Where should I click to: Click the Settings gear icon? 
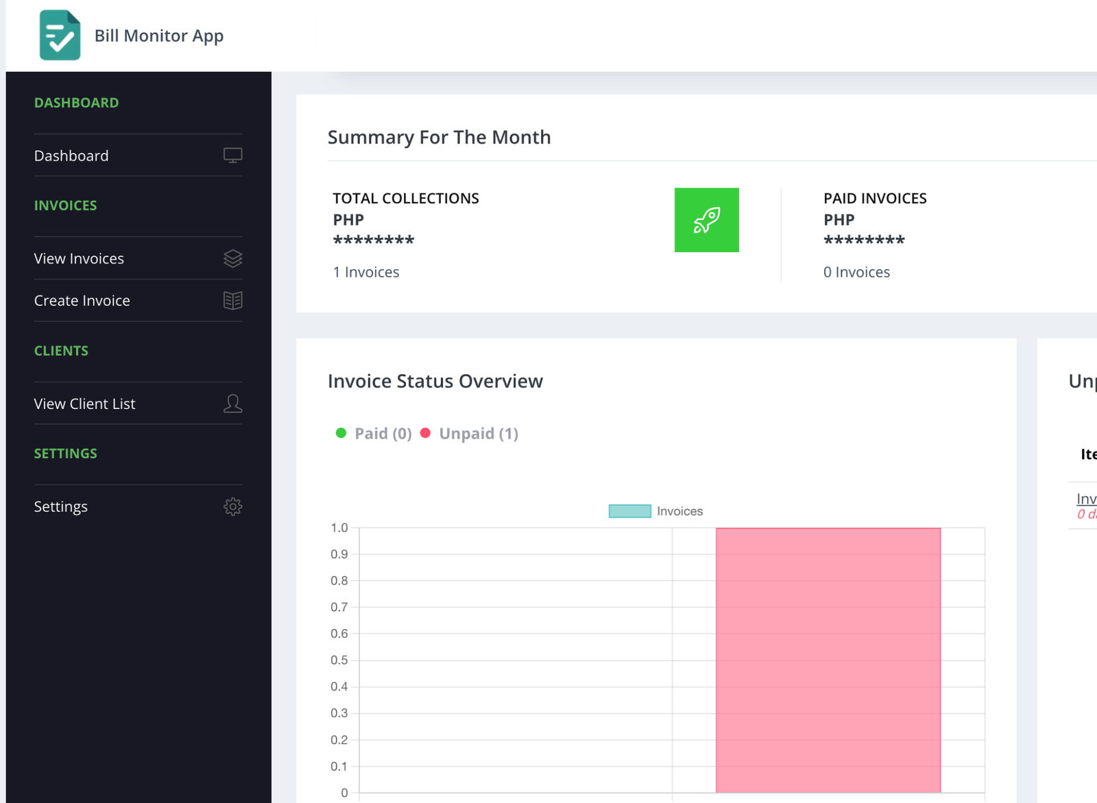(x=232, y=506)
